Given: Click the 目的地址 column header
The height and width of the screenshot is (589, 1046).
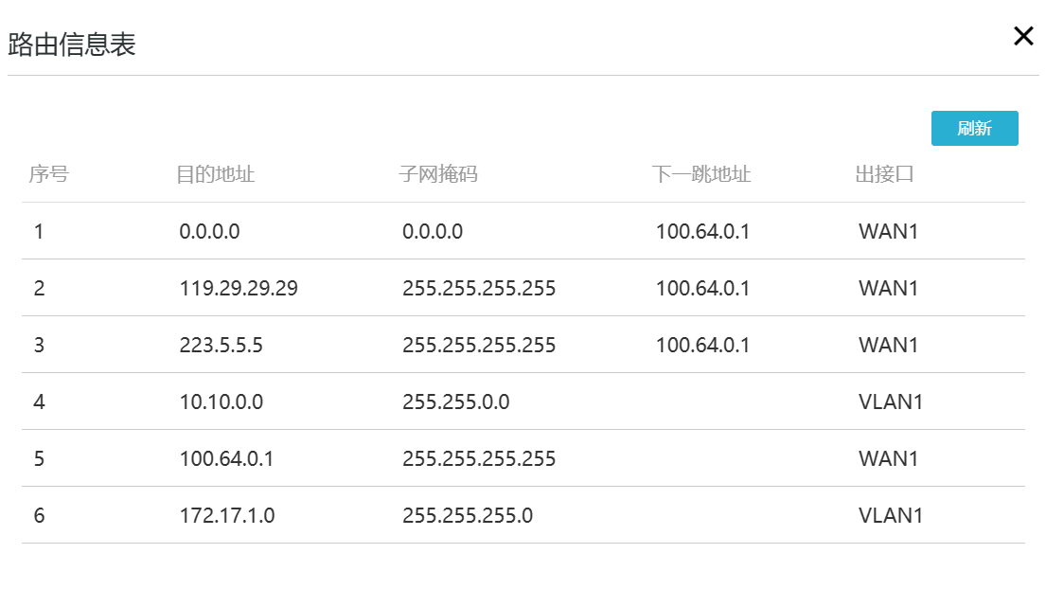Looking at the screenshot, I should tap(216, 175).
